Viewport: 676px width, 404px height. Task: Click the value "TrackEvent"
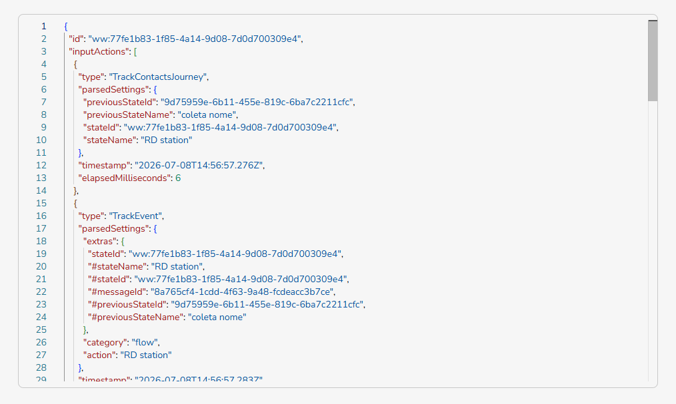click(x=135, y=216)
